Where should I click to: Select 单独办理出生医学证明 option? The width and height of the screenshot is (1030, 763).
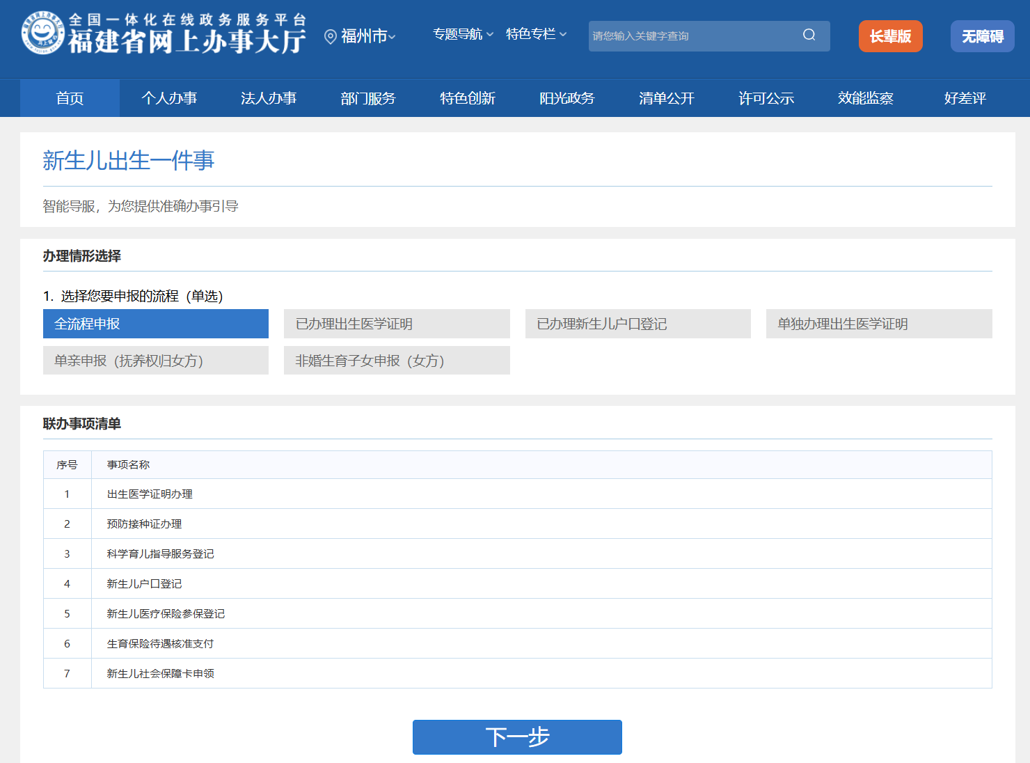(x=879, y=324)
